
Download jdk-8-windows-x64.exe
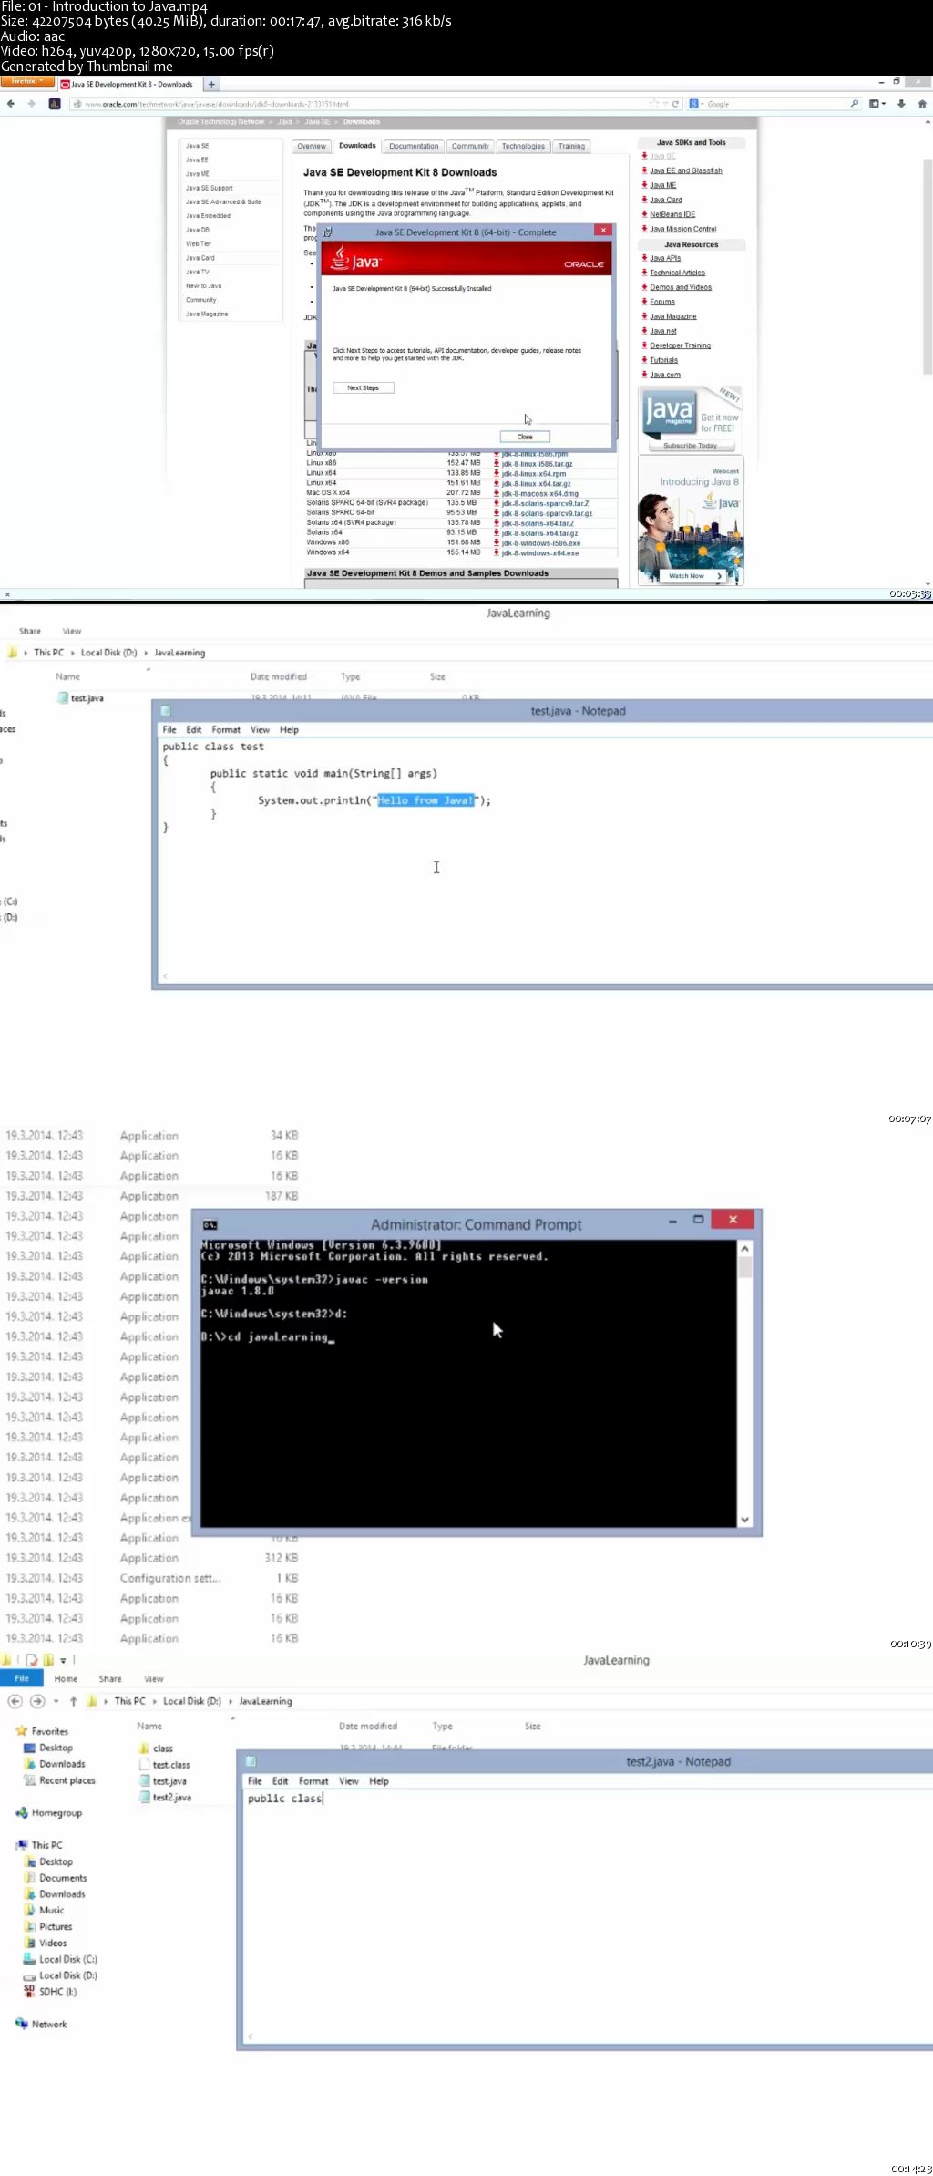(540, 553)
